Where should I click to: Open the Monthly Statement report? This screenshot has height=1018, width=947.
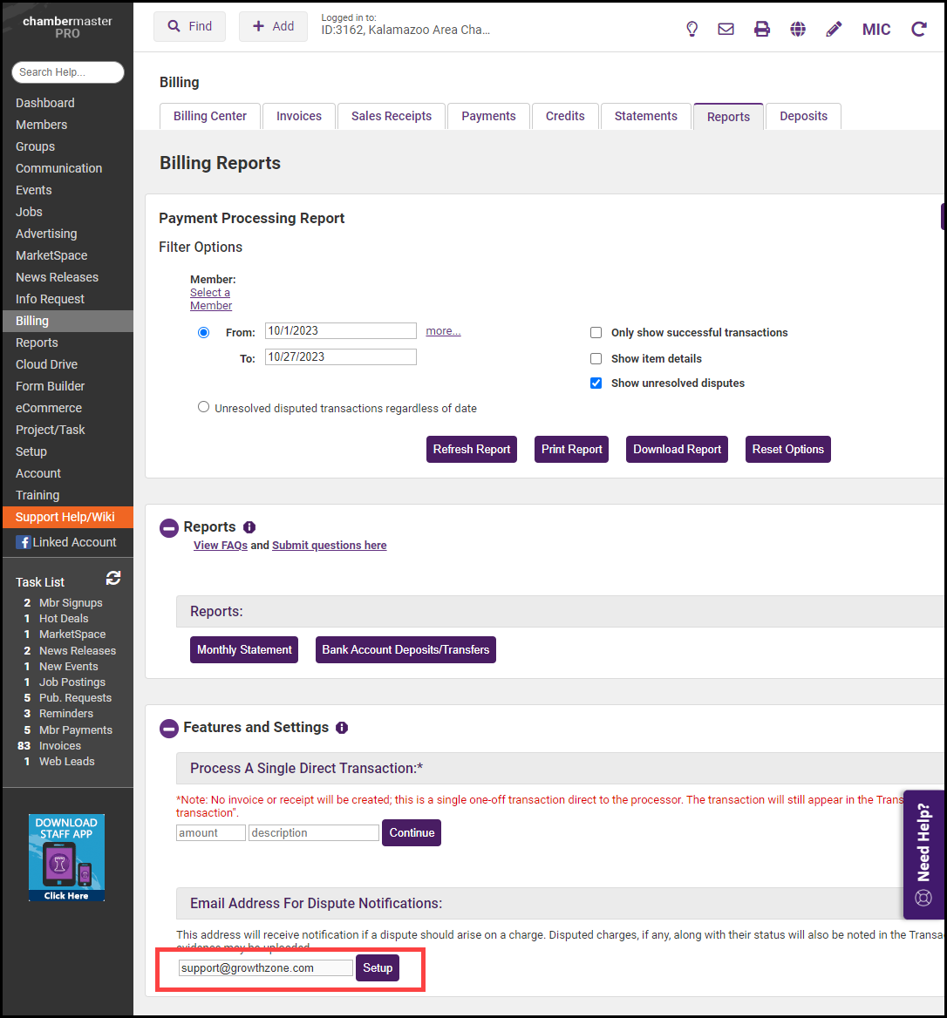244,650
